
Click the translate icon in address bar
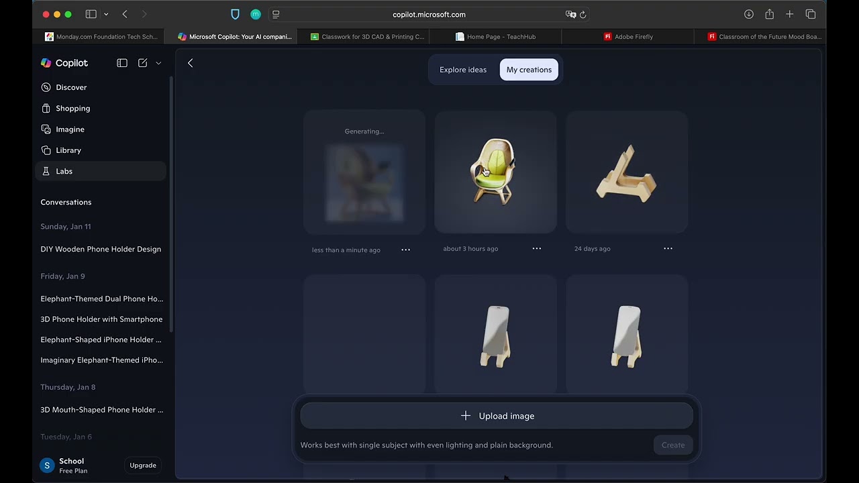click(x=570, y=14)
